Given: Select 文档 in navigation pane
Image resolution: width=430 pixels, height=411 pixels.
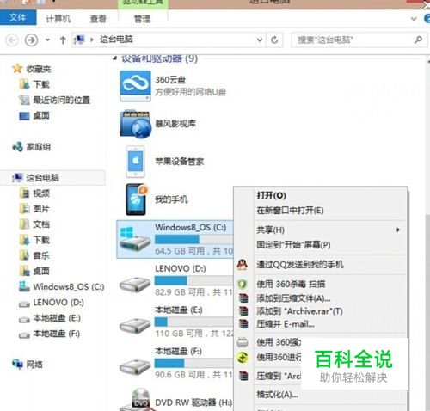Looking at the screenshot, I should pyautogui.click(x=41, y=224).
